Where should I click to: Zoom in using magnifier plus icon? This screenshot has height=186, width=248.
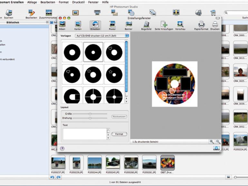click(x=212, y=142)
